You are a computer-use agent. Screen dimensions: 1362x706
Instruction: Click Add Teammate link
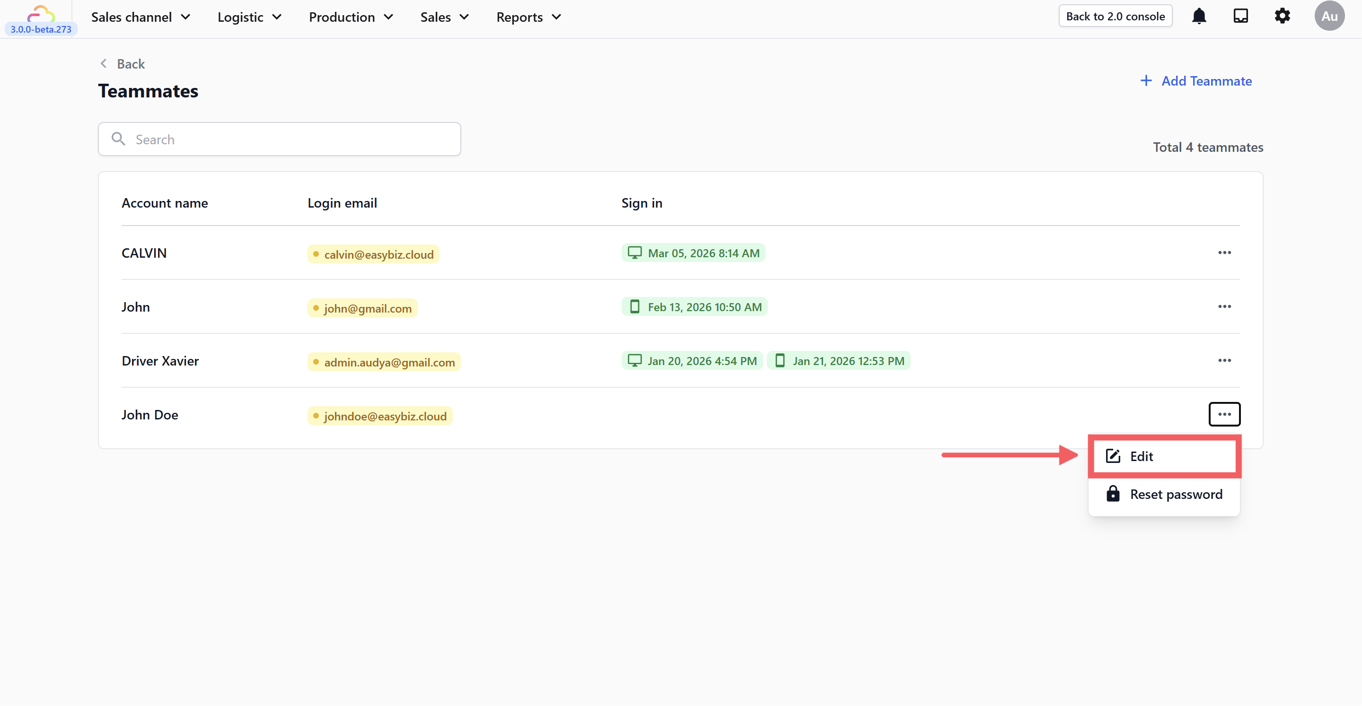pos(1196,81)
